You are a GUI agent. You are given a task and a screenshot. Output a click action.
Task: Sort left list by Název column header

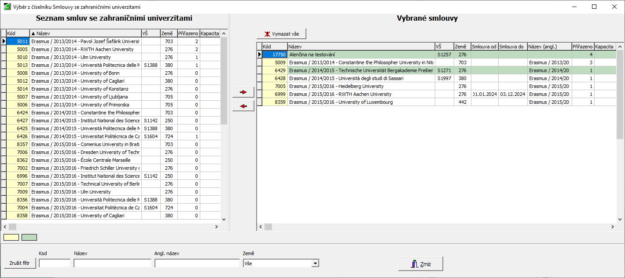85,33
